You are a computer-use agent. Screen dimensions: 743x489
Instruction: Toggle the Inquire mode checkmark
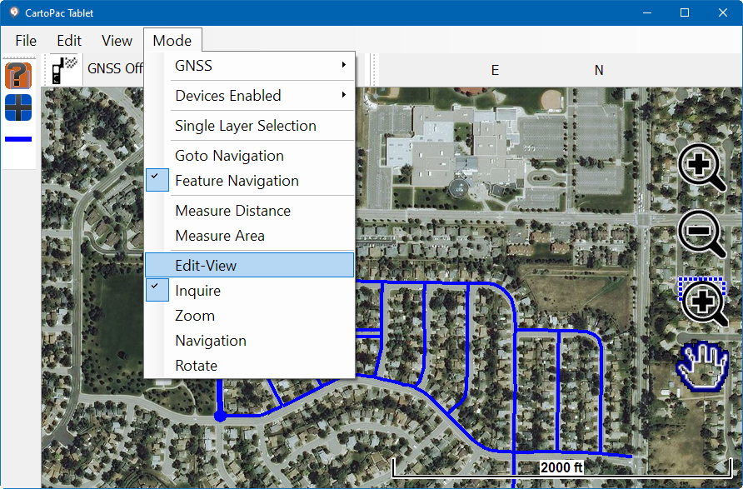(x=198, y=291)
